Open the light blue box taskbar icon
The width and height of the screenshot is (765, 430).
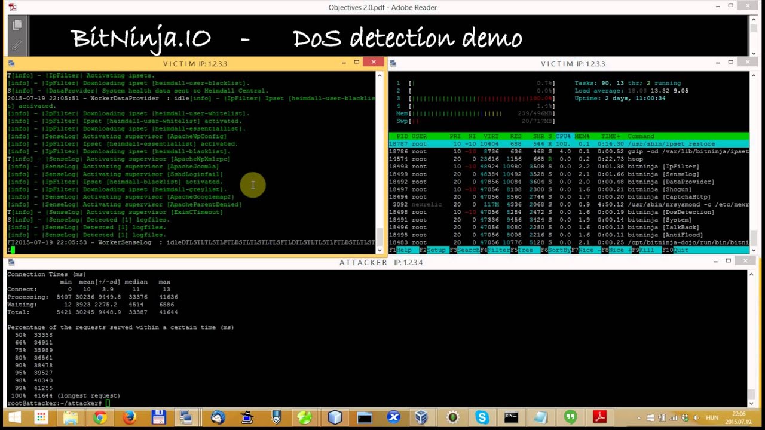pos(335,417)
